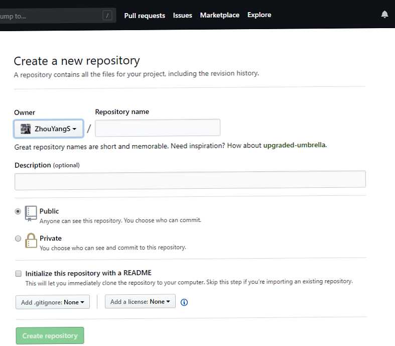
Task: Use the suggested name upgraded-umbrella
Action: (295, 145)
